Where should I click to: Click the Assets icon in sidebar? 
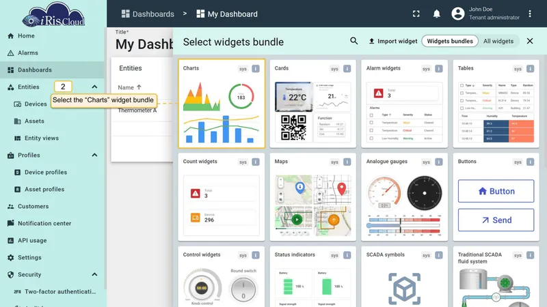point(18,121)
